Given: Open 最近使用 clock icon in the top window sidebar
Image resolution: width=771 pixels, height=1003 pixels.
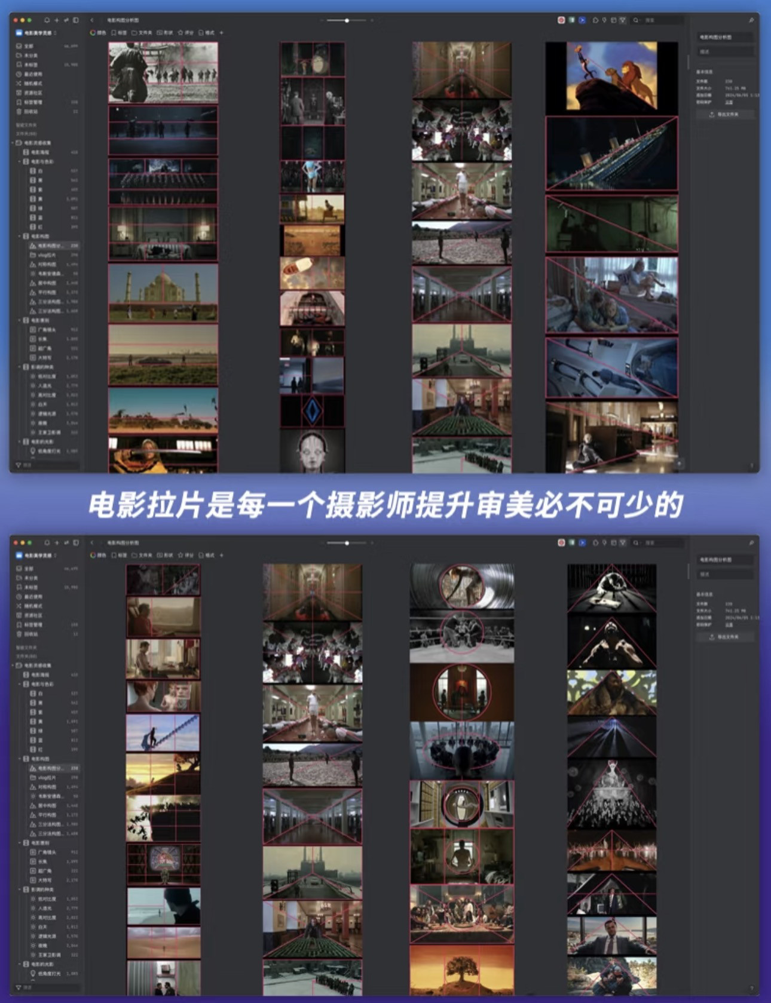Looking at the screenshot, I should (x=19, y=74).
